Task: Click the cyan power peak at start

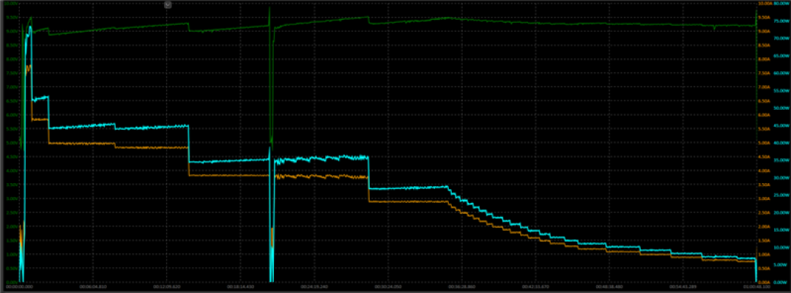Action: coord(30,29)
